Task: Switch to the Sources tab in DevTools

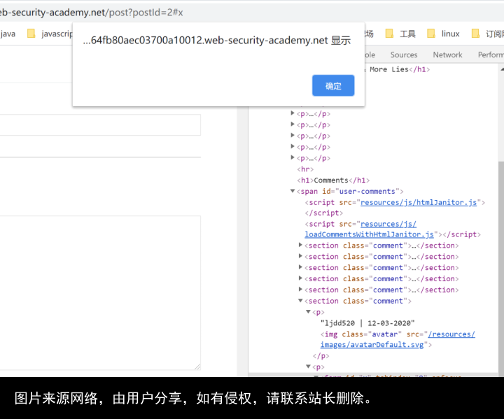Action: click(x=404, y=55)
